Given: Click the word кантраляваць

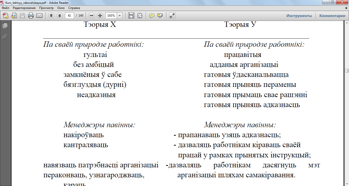Looking at the screenshot, I should point(86,145).
